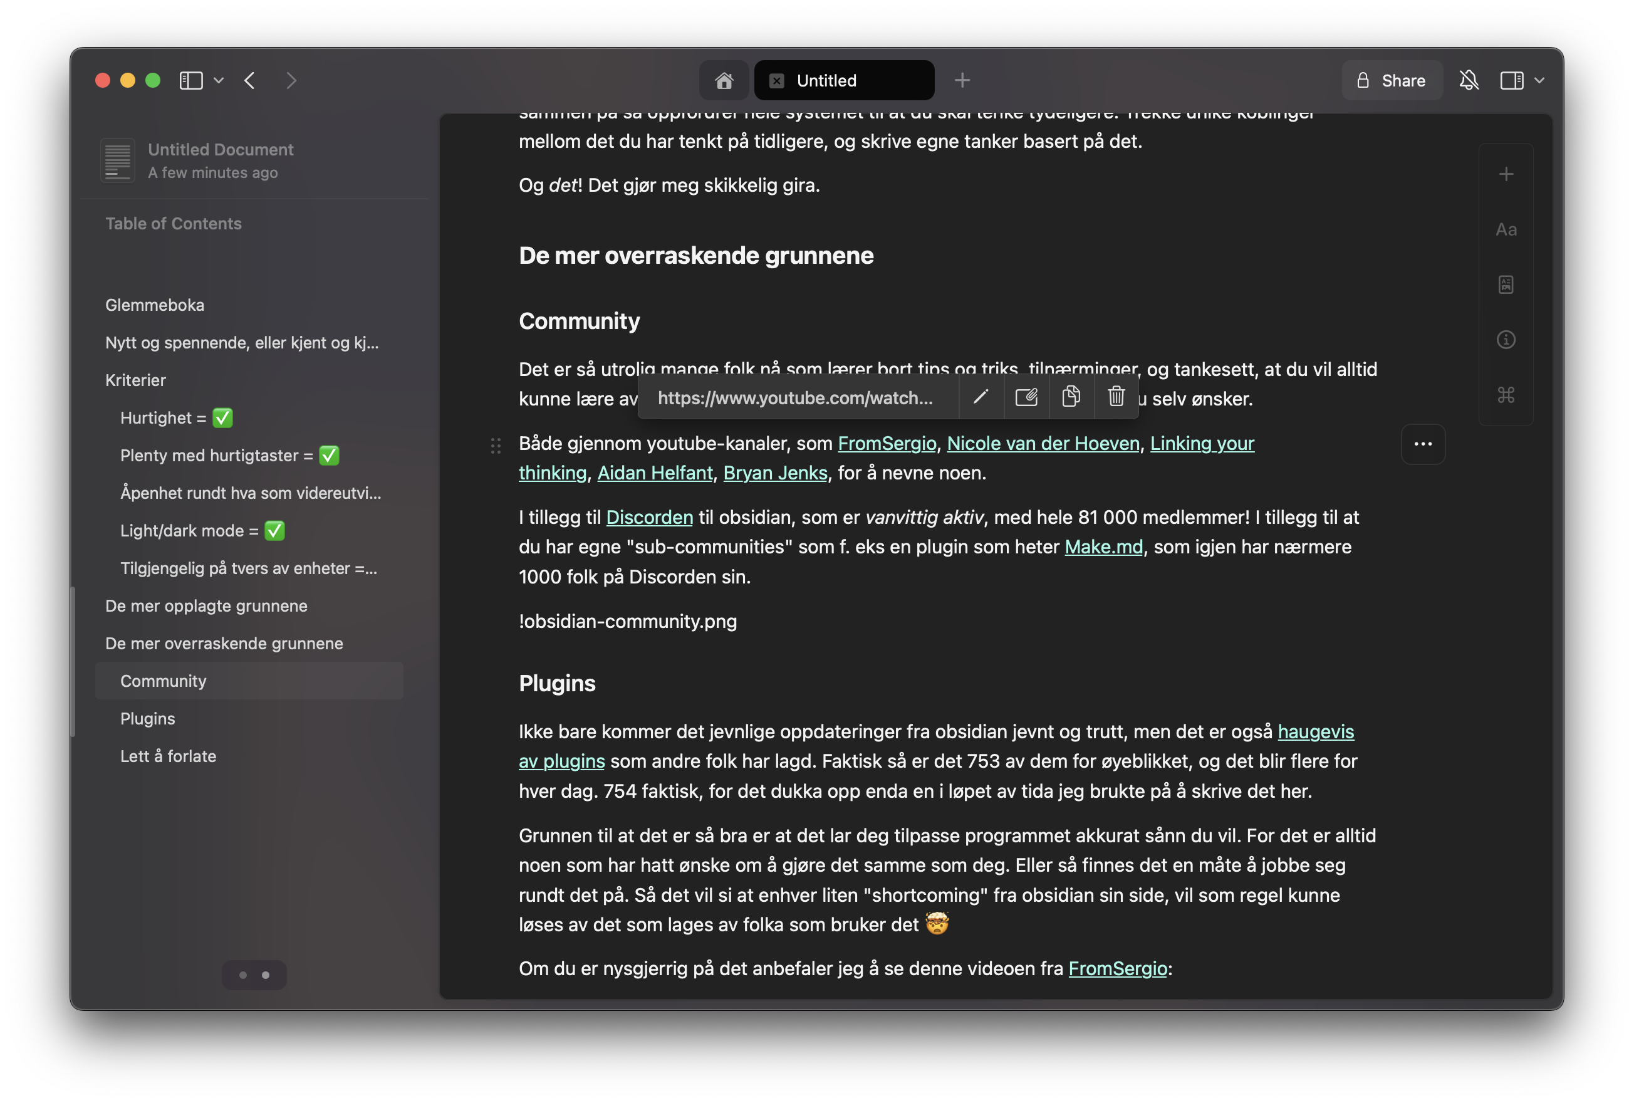Open the left sidebar layout dropdown chevron

pyautogui.click(x=219, y=81)
